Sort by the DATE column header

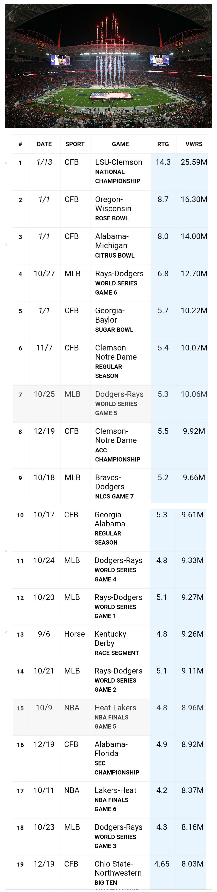(44, 144)
